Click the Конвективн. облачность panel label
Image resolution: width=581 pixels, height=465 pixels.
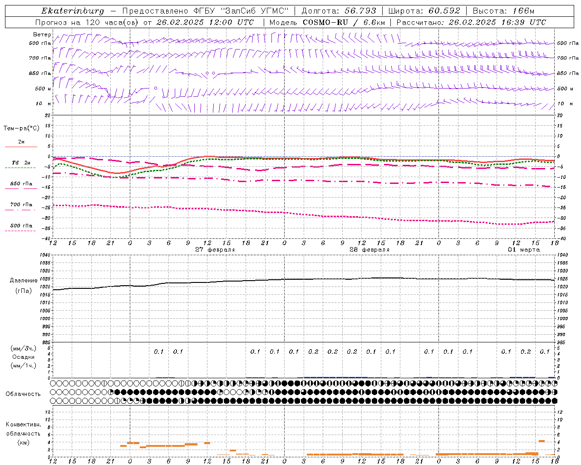[x=23, y=429]
